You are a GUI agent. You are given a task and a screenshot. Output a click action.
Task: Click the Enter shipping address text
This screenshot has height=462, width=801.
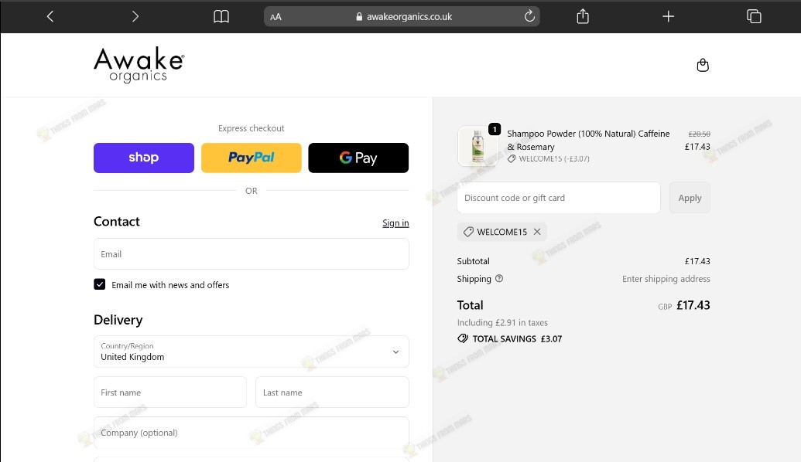tap(666, 279)
